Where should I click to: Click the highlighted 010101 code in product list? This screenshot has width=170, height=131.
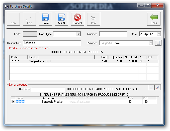coord(21,102)
